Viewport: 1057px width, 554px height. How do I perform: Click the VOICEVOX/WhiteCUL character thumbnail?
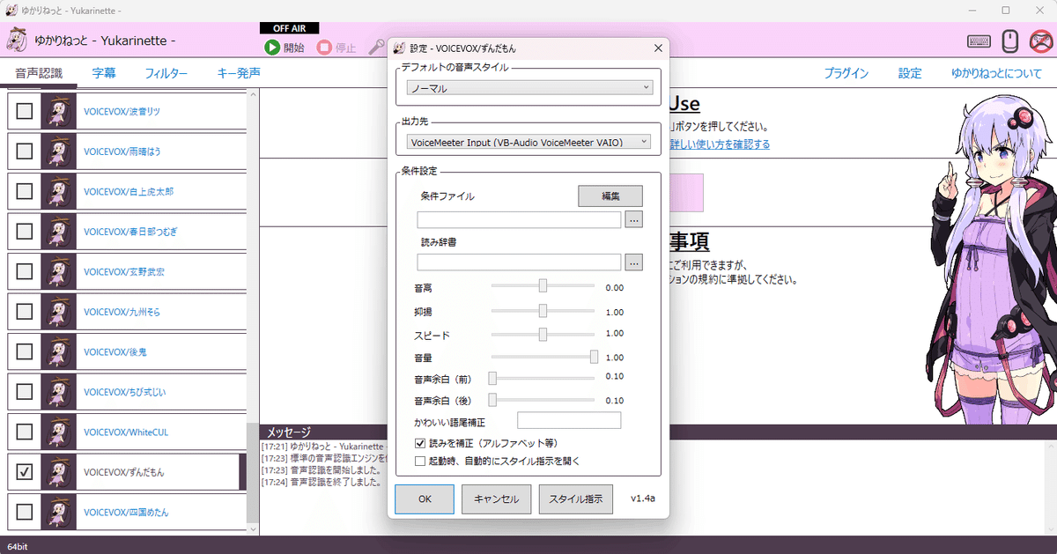(x=59, y=432)
